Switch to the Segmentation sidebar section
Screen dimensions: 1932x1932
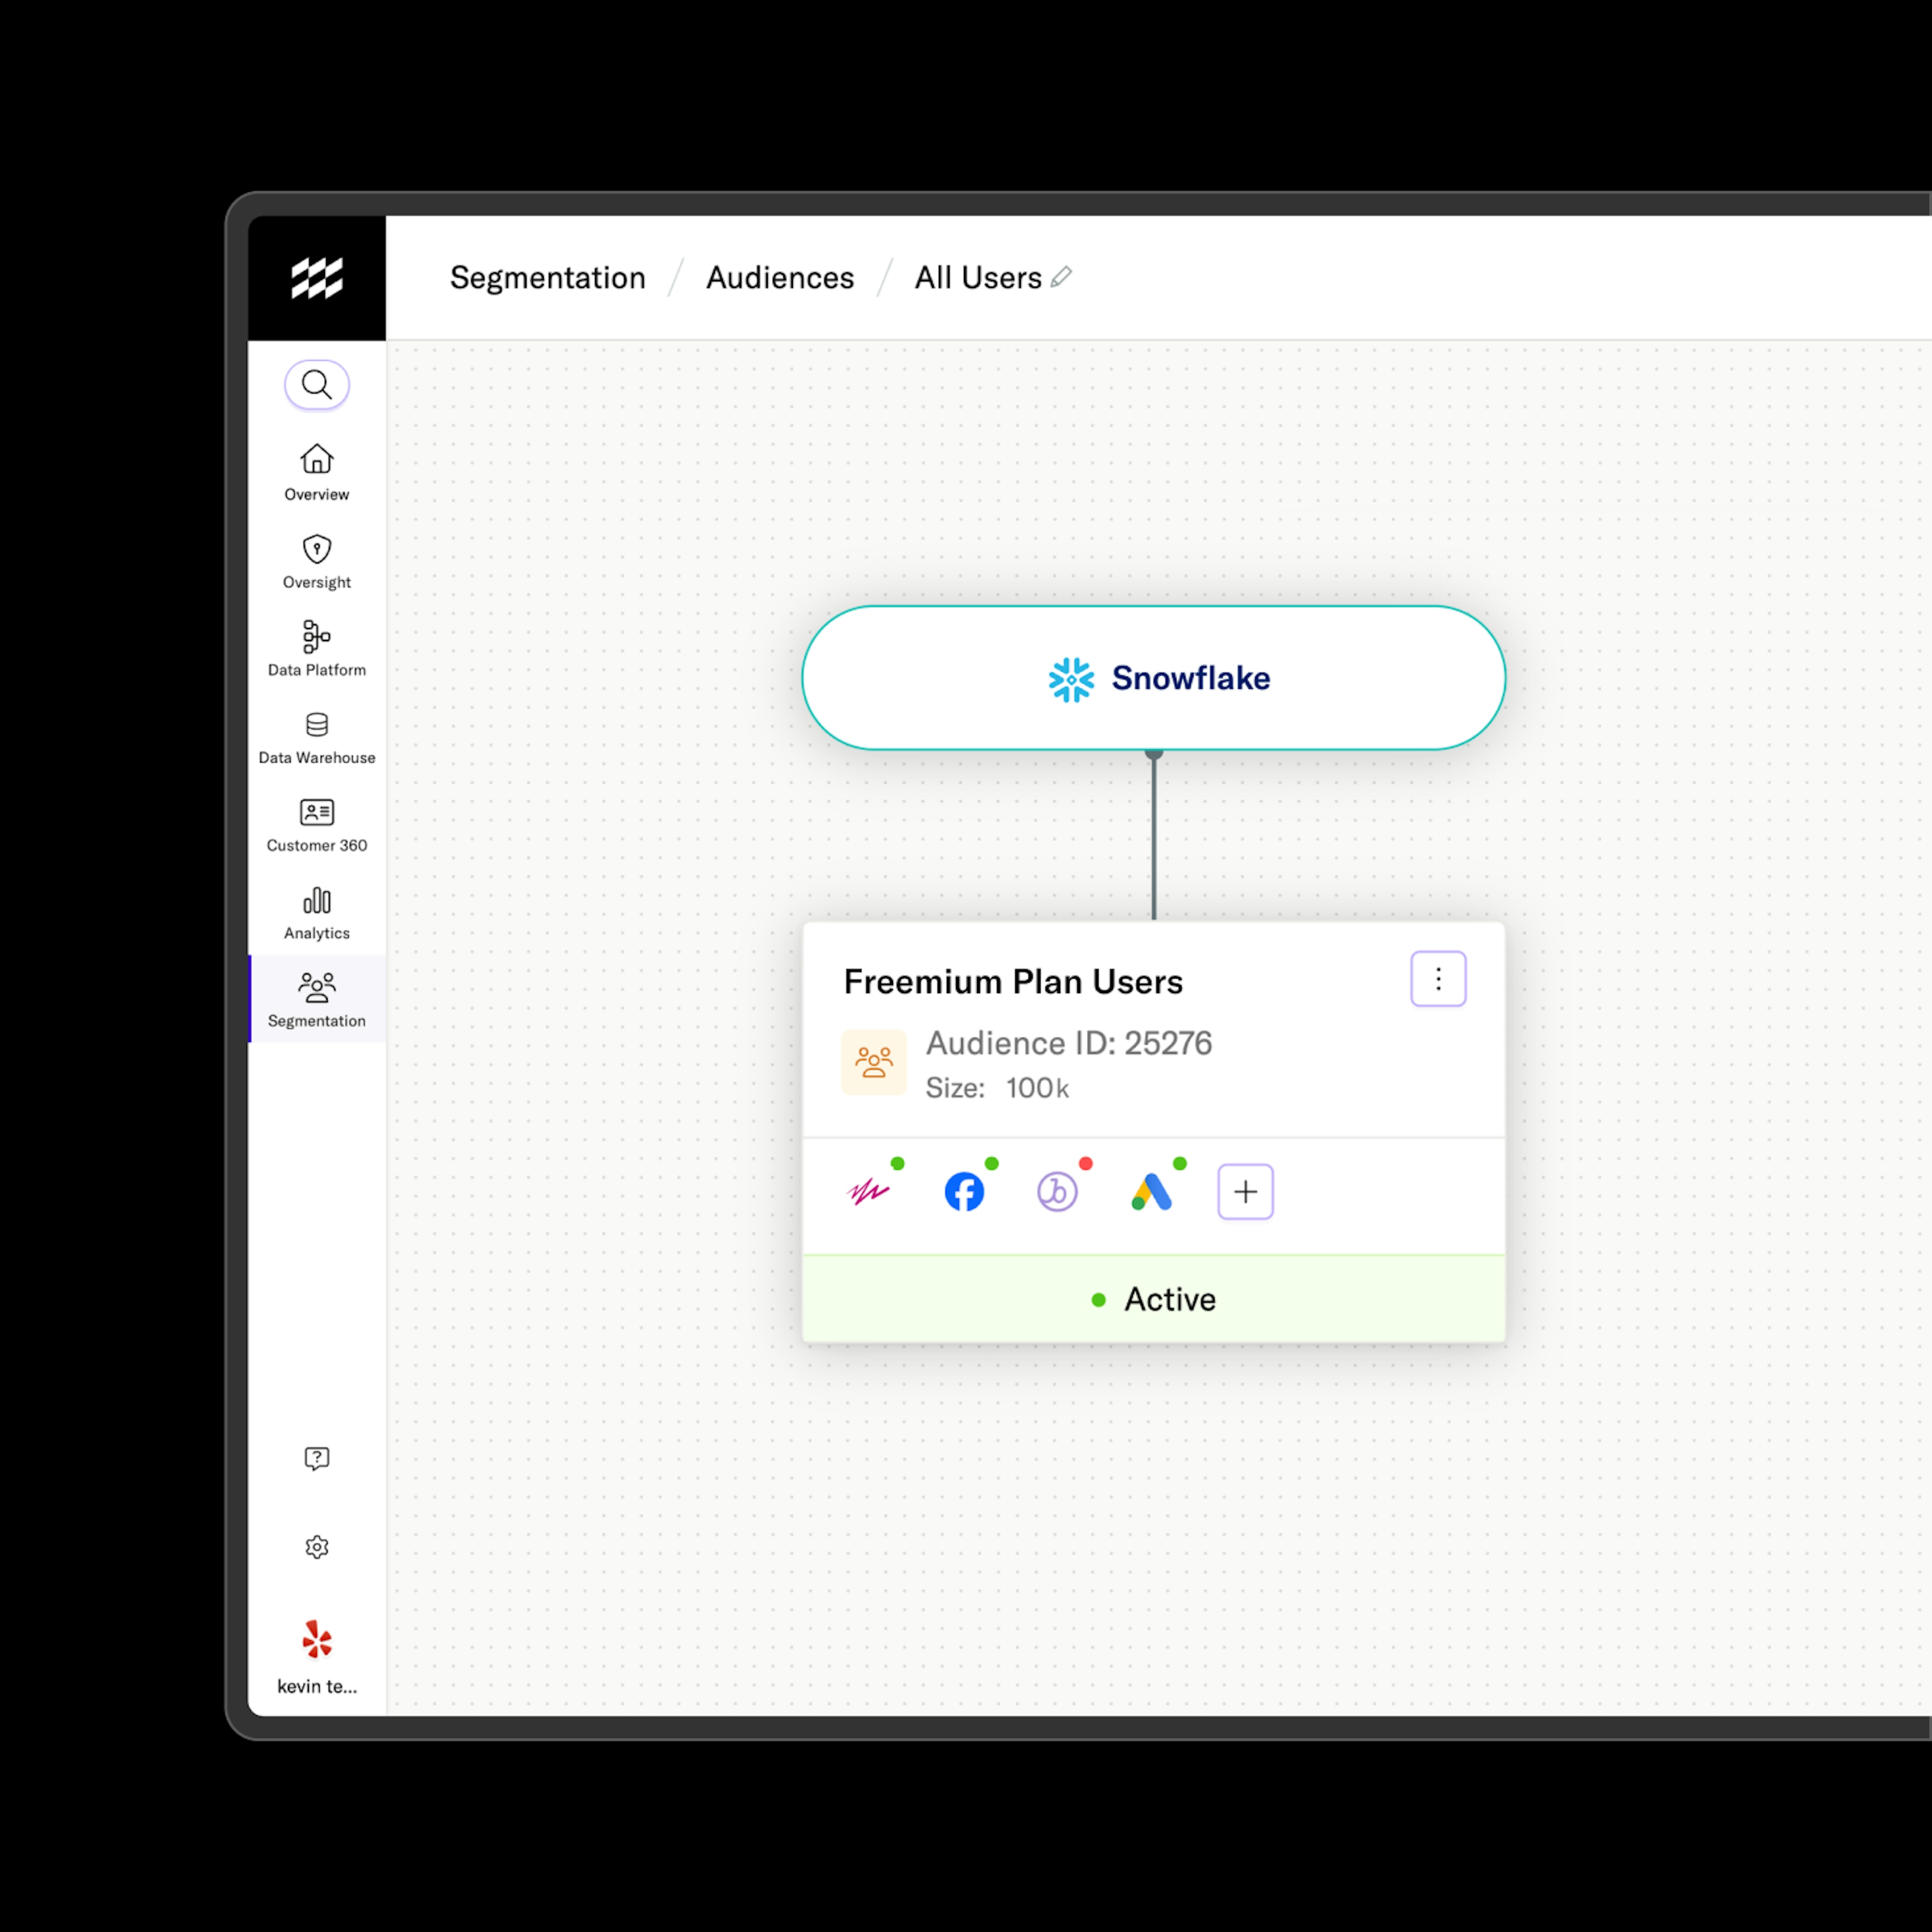coord(316,997)
